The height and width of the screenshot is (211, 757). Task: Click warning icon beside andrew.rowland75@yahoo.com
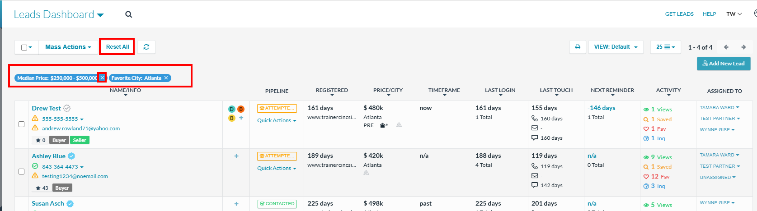35,128
